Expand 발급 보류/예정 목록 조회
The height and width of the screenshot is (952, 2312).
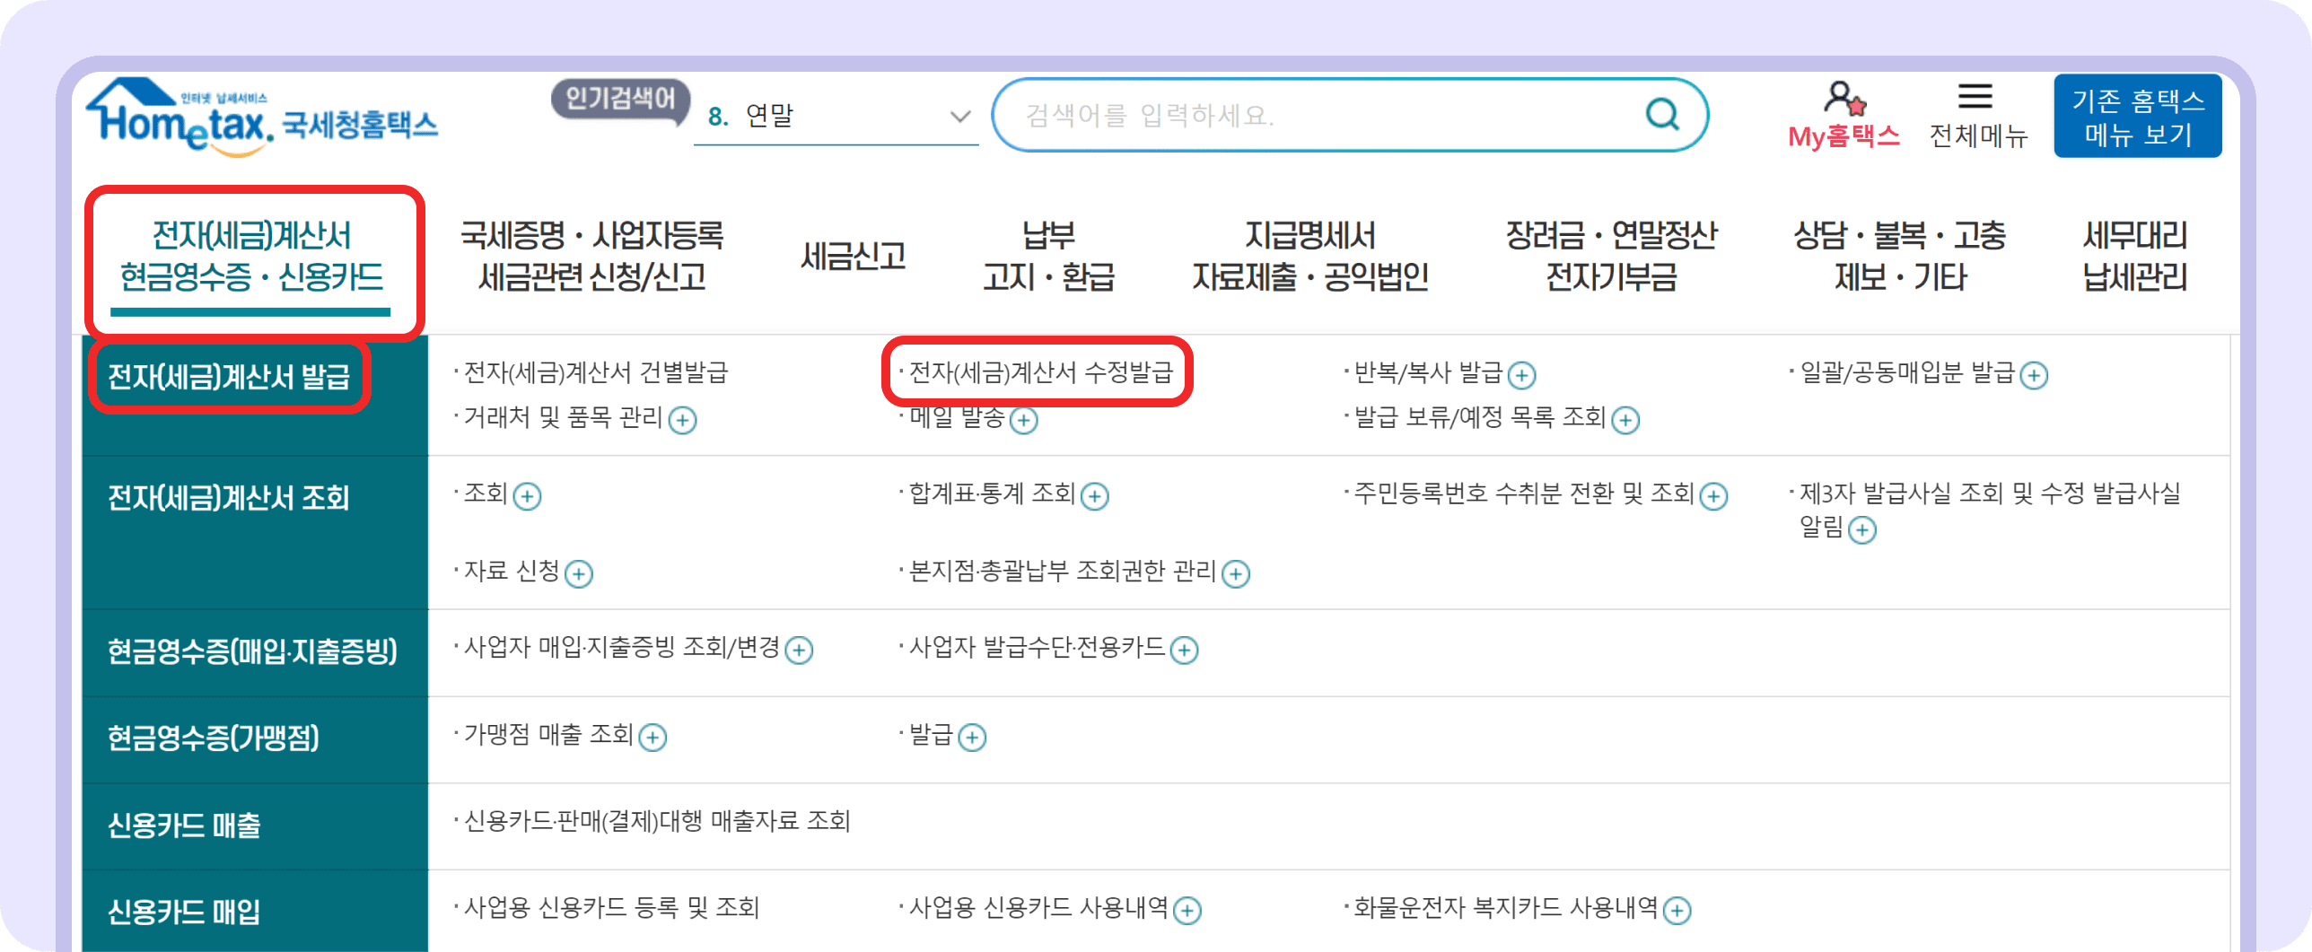point(1625,419)
